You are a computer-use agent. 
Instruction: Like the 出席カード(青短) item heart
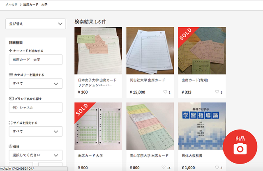point(217,92)
